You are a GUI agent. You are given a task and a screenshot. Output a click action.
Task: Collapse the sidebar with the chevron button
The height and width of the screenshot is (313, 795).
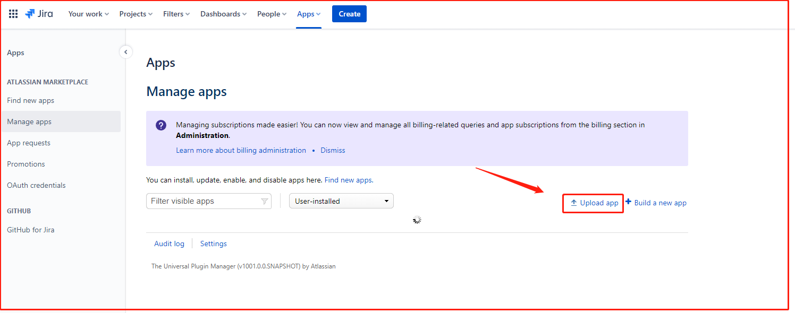point(126,52)
